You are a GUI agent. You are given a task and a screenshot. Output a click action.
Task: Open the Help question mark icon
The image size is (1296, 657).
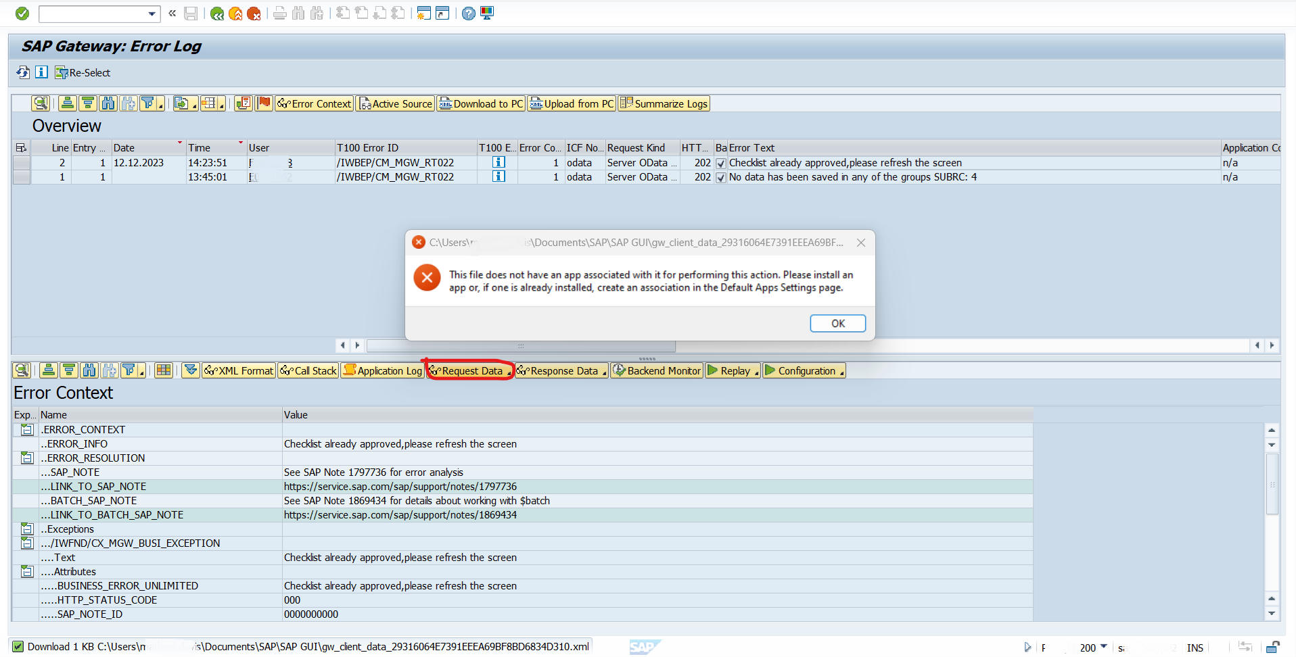click(468, 14)
